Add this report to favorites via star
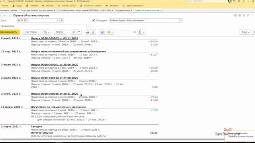Screen dimensions: 255x143 coord(10,15)
